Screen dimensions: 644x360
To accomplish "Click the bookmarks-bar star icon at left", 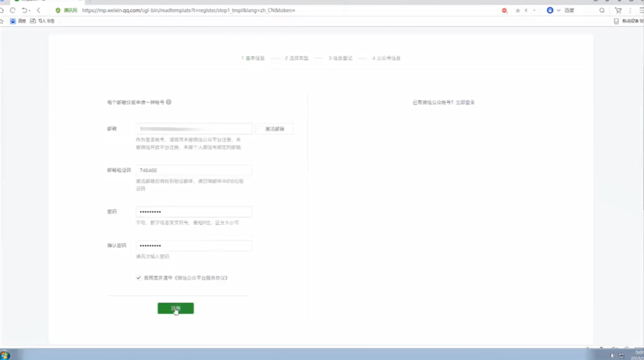I will pos(2,21).
